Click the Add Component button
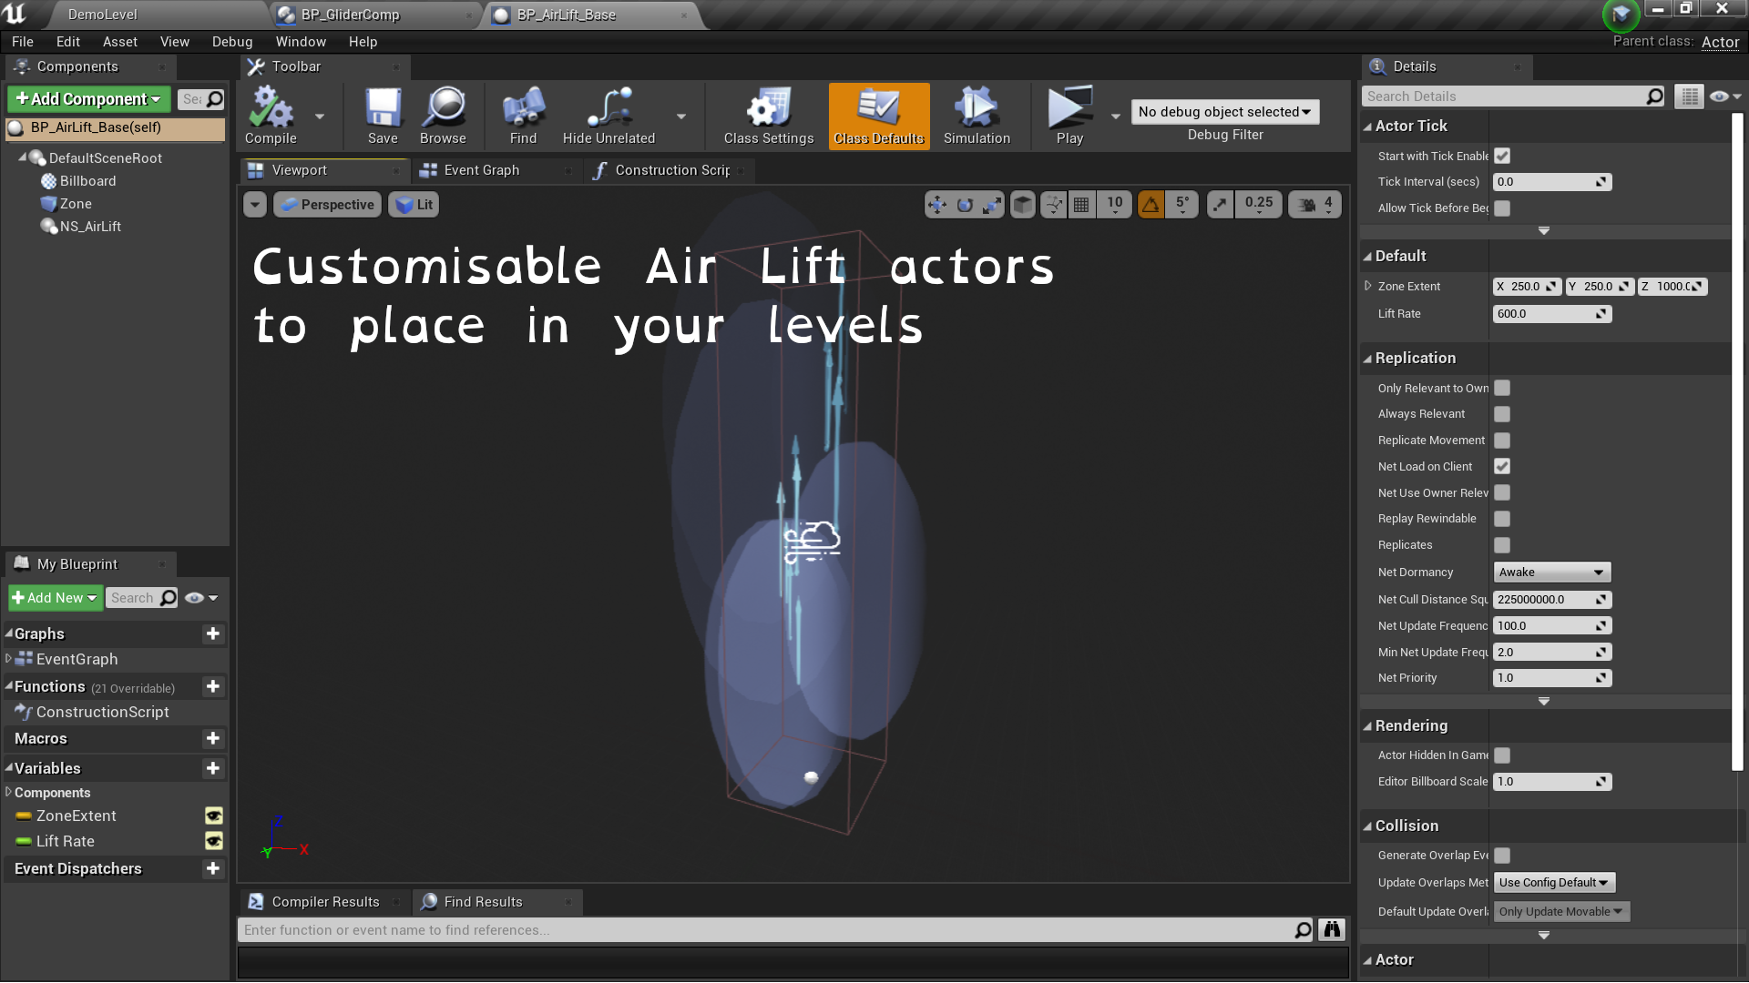Screen dimensions: 1749x983 point(87,98)
